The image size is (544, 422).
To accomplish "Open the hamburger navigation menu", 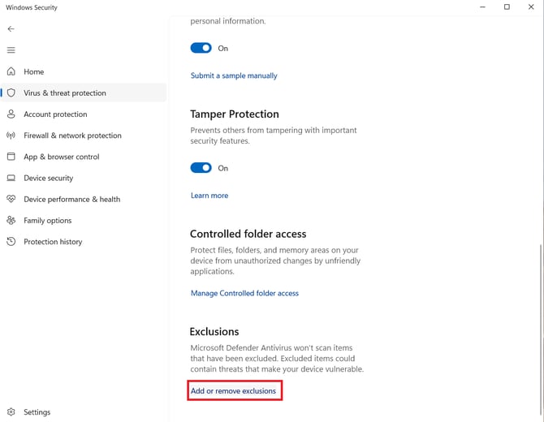I will click(x=11, y=50).
